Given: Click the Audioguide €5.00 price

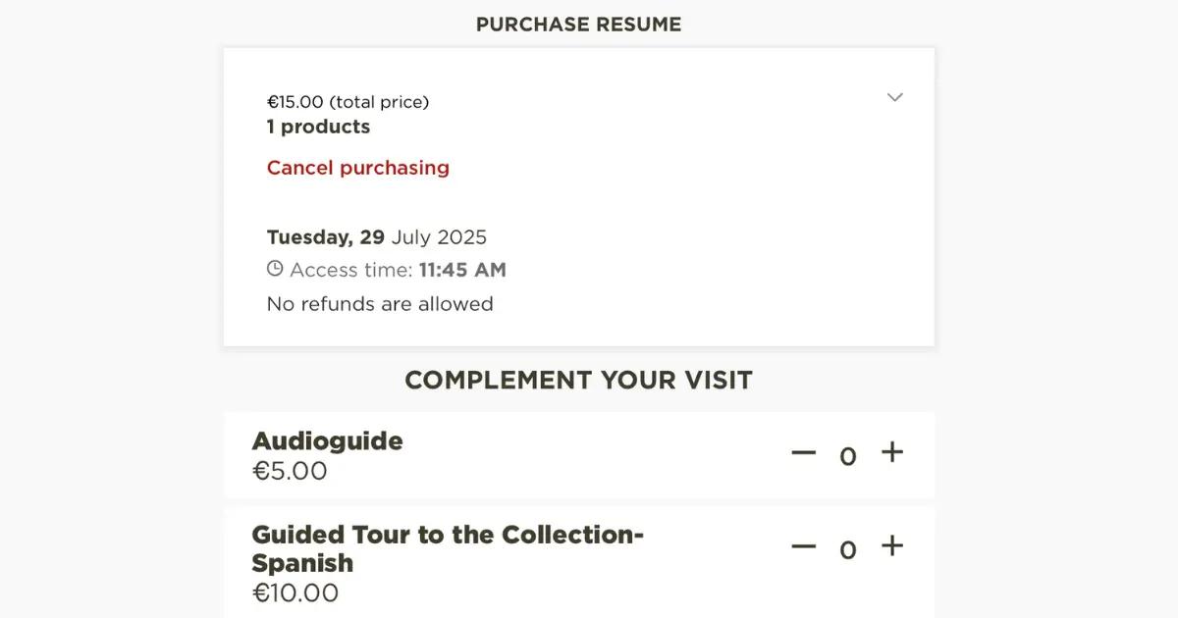Looking at the screenshot, I should 290,471.
